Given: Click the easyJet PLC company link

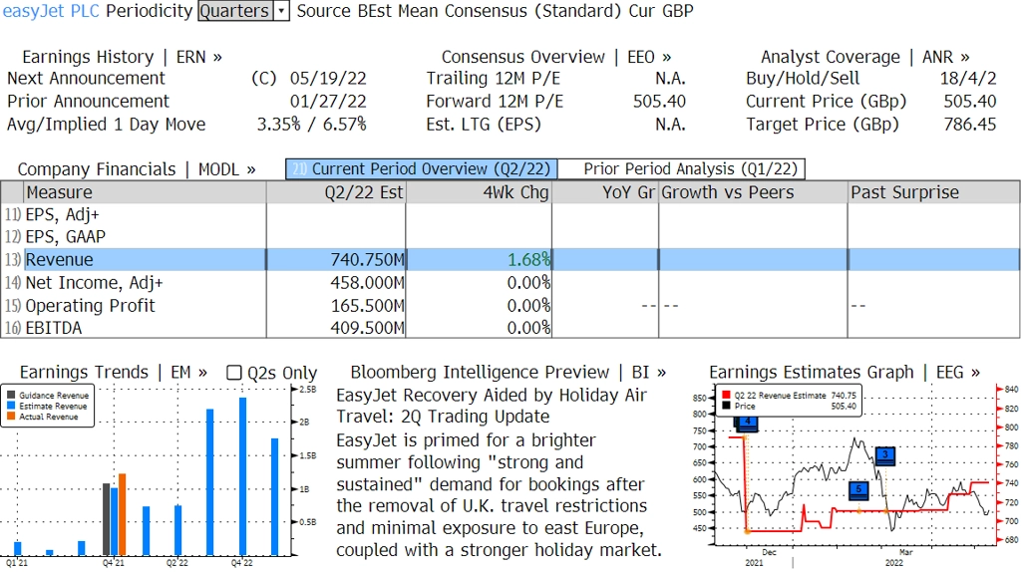Looking at the screenshot, I should 51,11.
